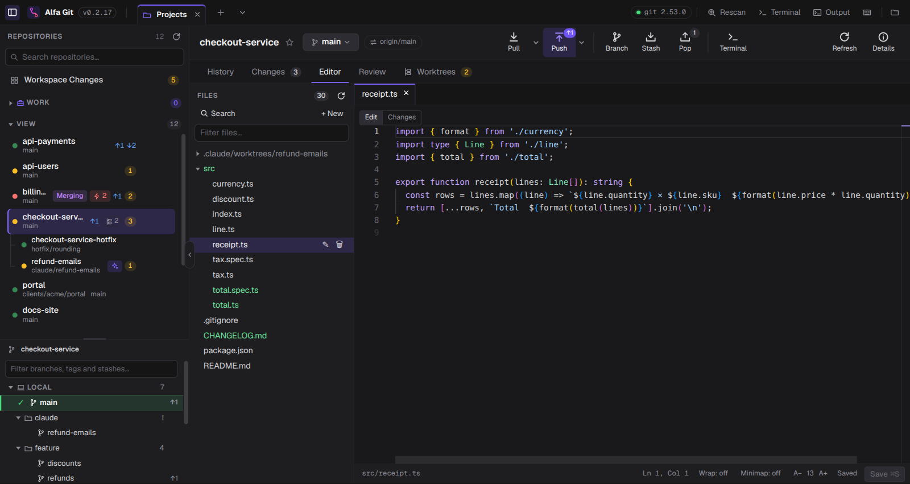This screenshot has width=910, height=484.
Task: Focus the Search repositories field
Action: (94, 57)
